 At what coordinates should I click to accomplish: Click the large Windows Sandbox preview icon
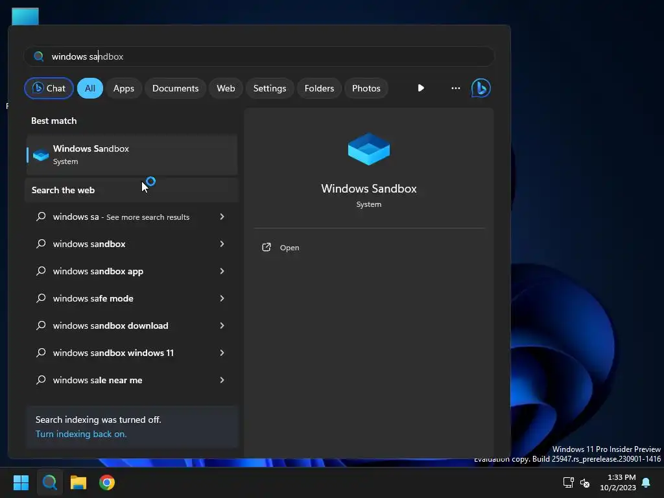(369, 148)
